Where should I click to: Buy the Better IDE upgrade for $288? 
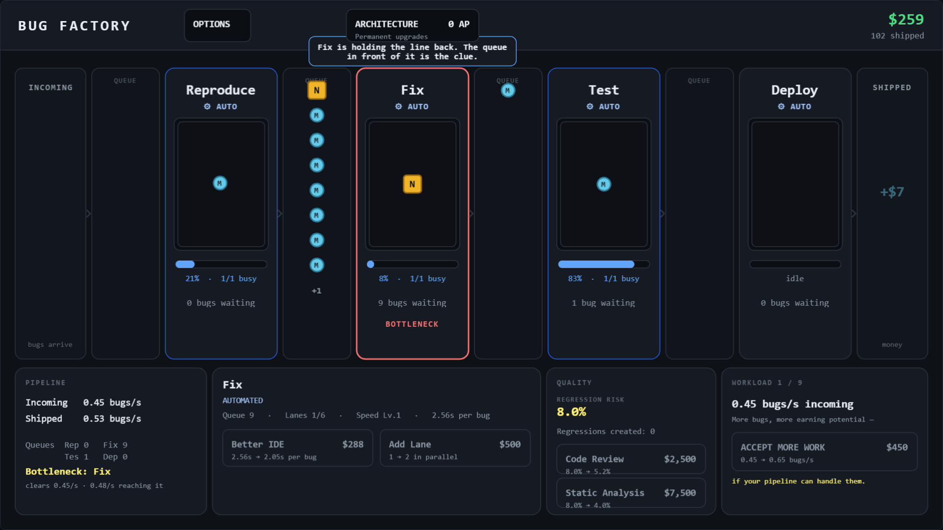(x=298, y=448)
